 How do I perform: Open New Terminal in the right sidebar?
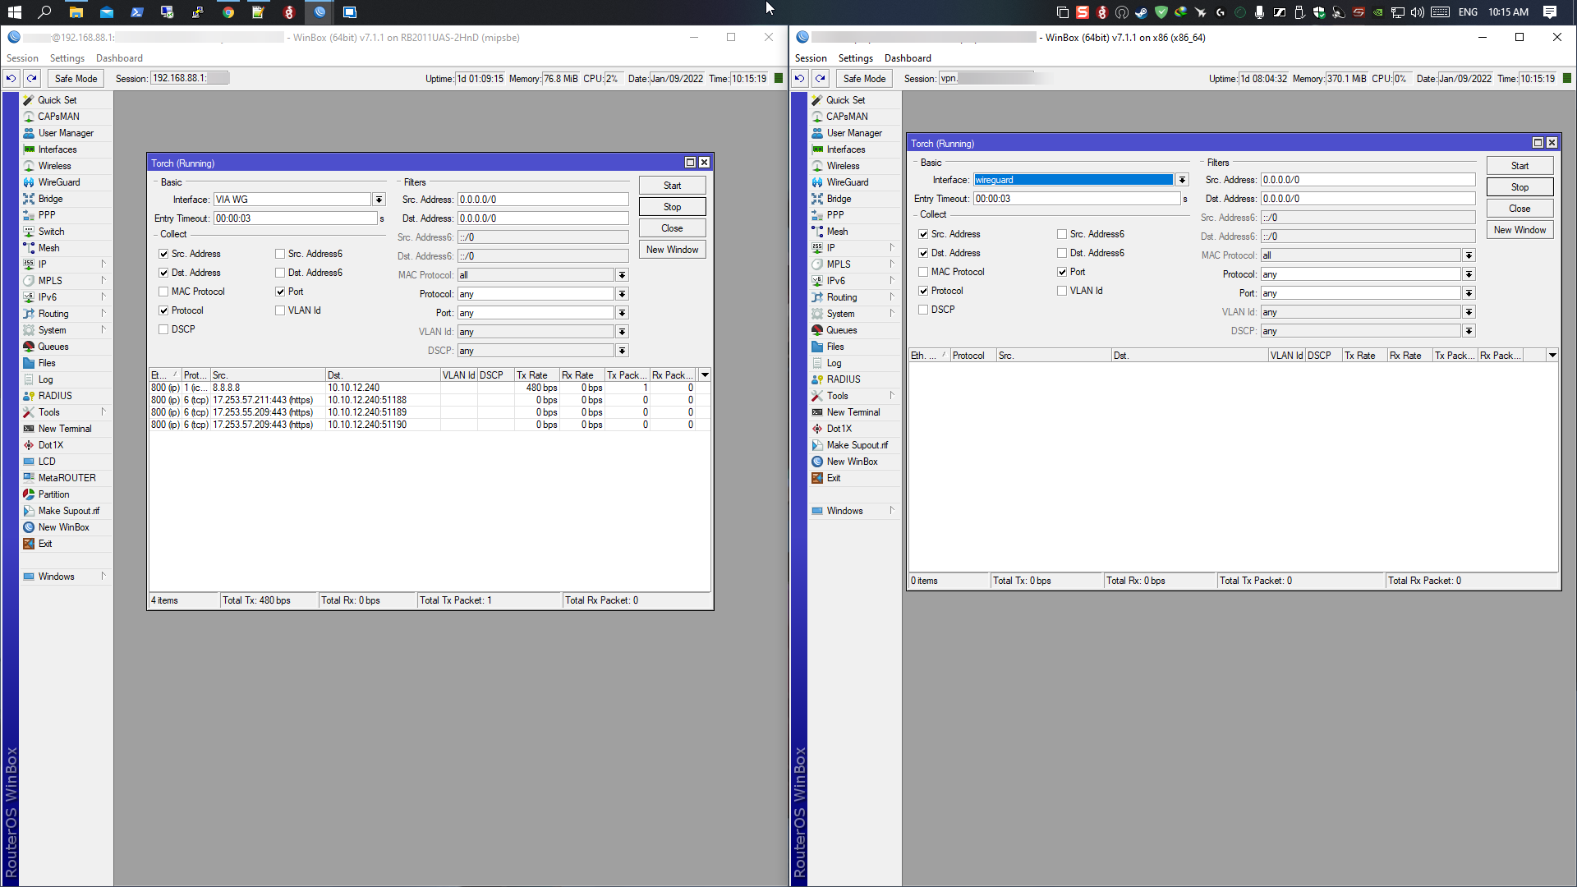[x=853, y=412]
